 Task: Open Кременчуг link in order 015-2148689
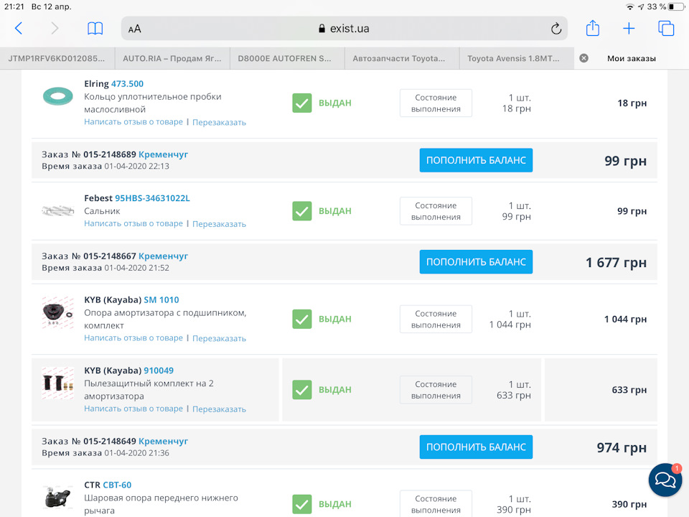point(163,154)
